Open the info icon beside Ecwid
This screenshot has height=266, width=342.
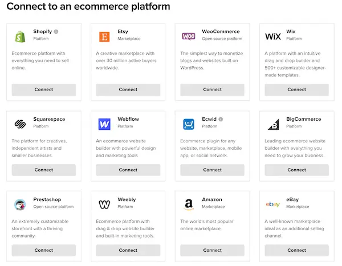pos(221,119)
